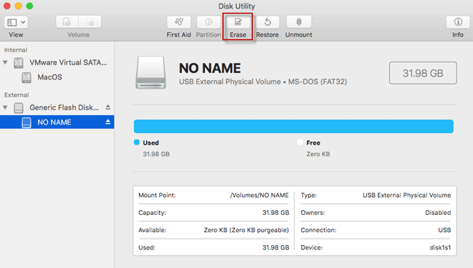This screenshot has width=473, height=268.
Task: Select the NO NAME volume in sidebar
Action: (x=57, y=122)
